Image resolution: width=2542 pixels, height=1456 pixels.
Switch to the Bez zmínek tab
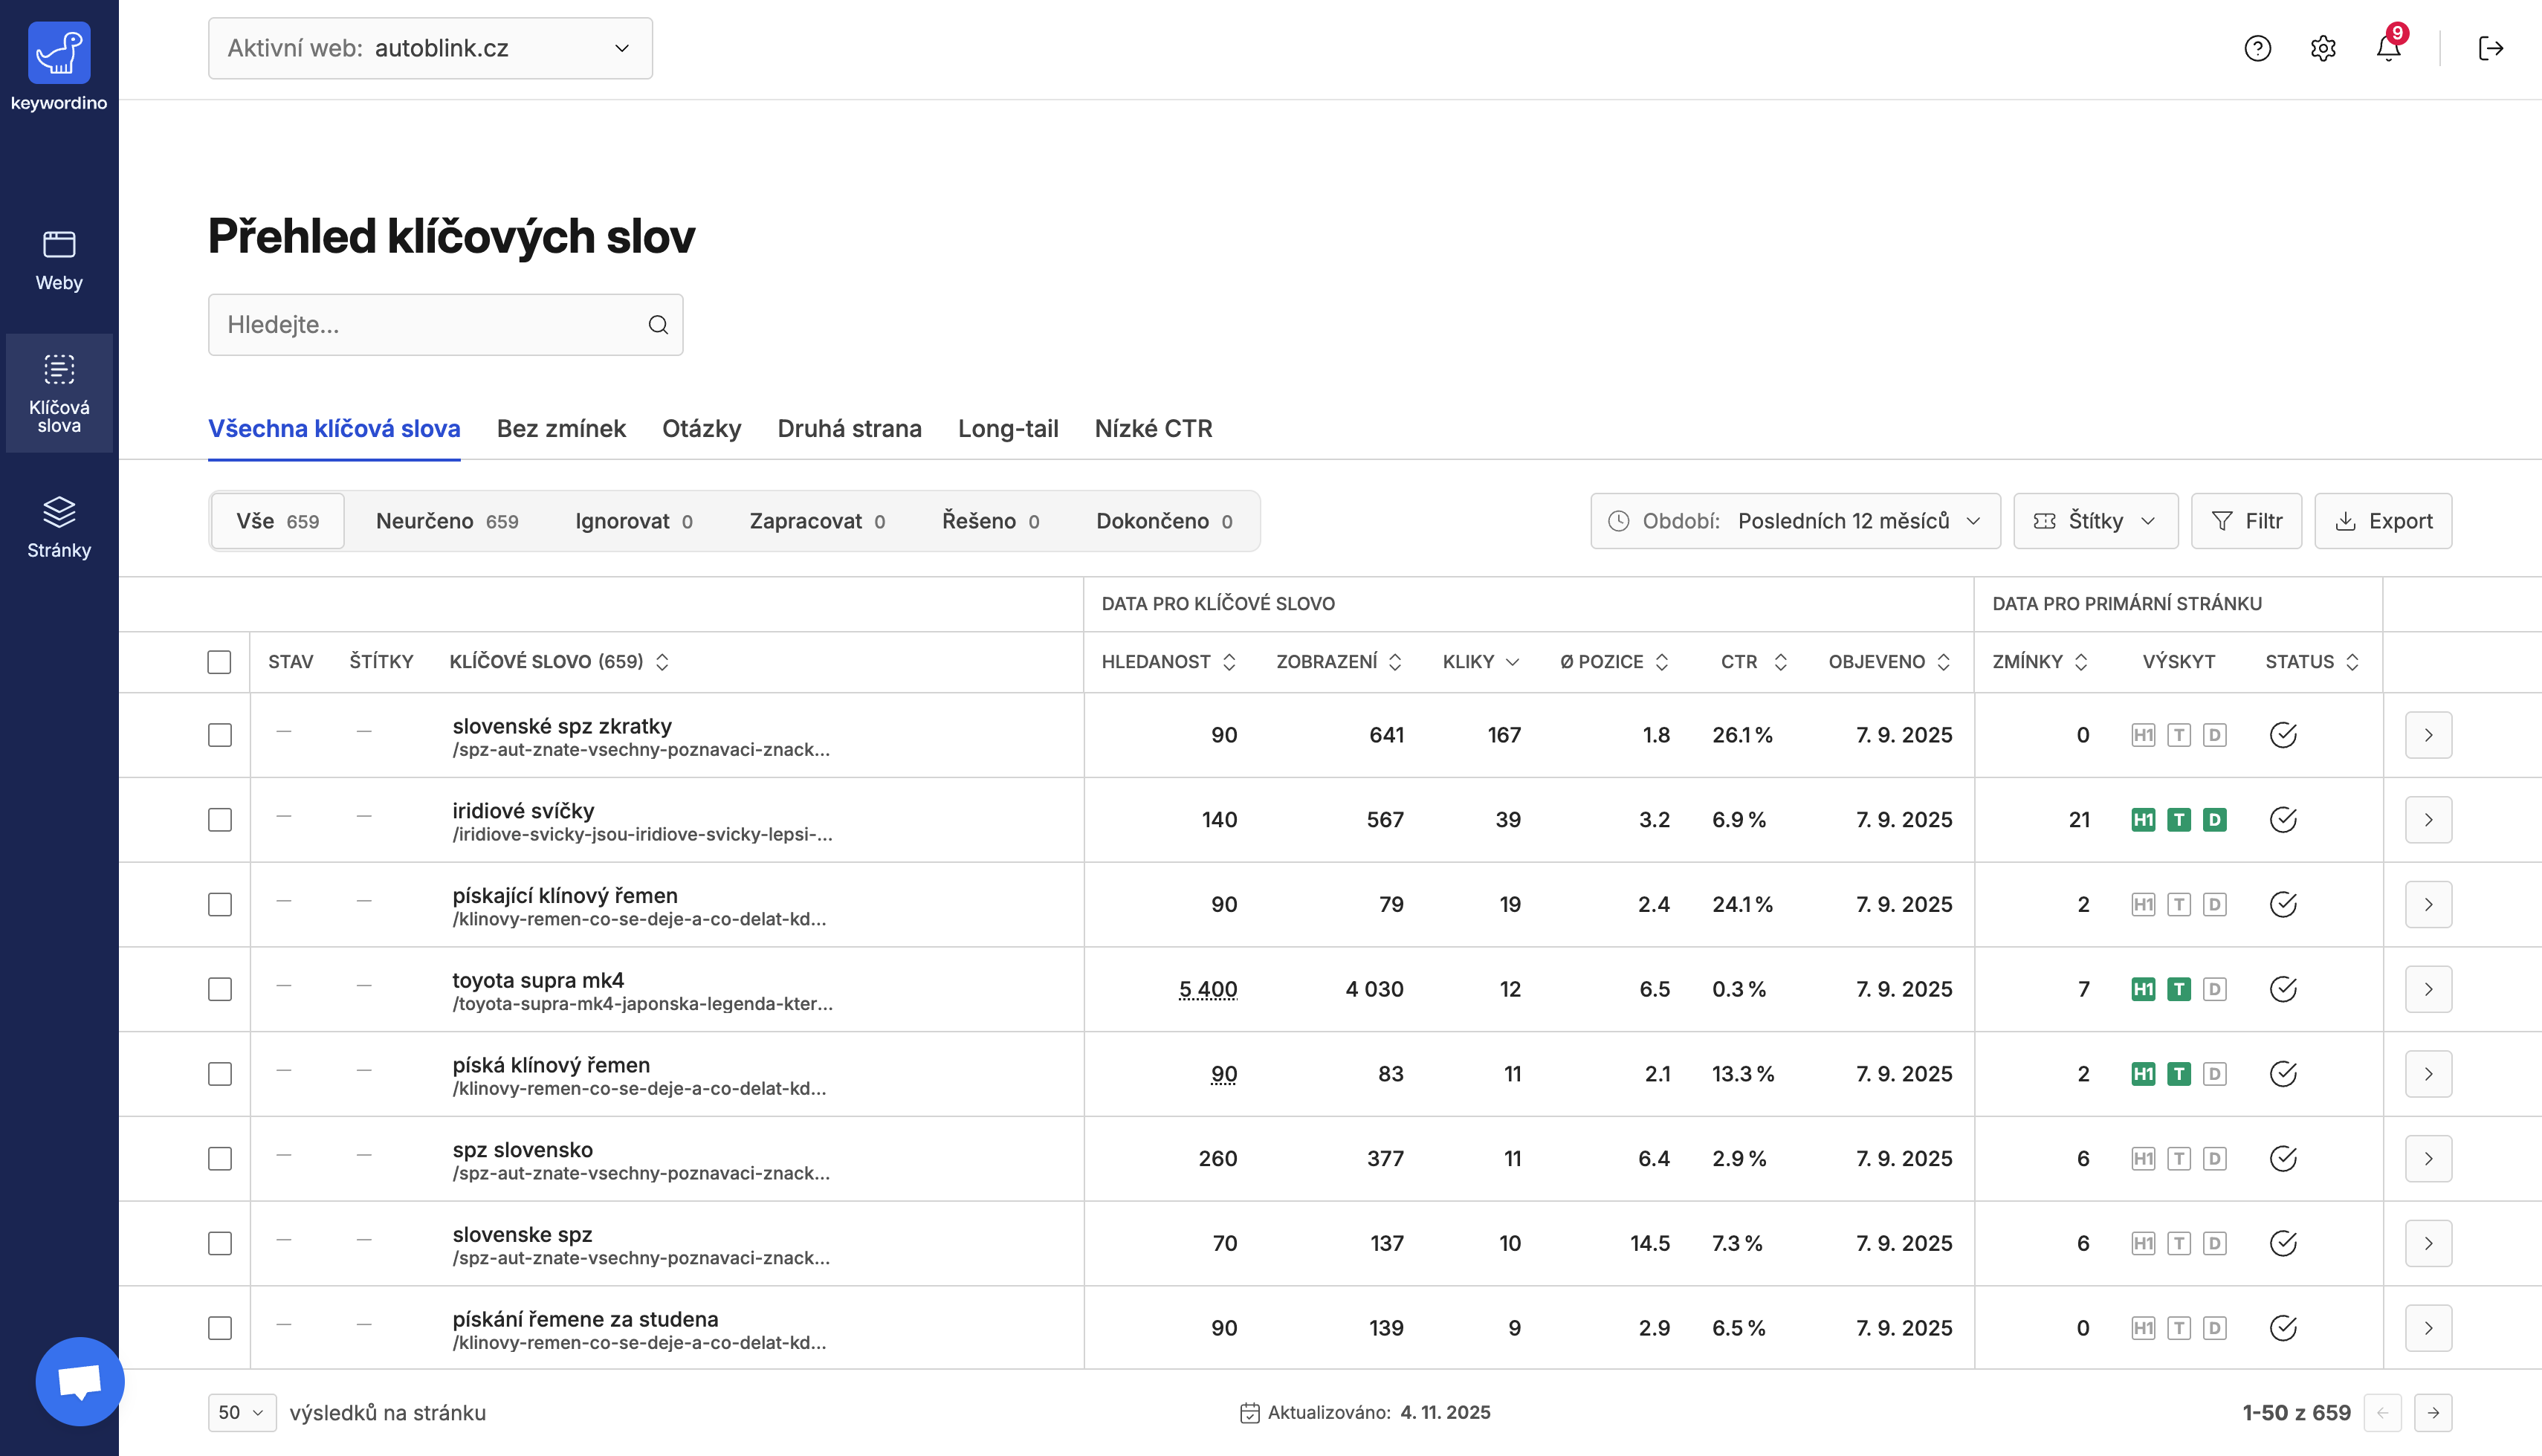[561, 429]
